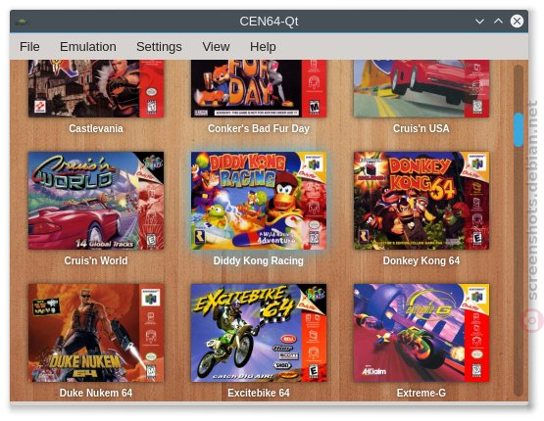Open the File menu
The height and width of the screenshot is (421, 544).
[29, 47]
